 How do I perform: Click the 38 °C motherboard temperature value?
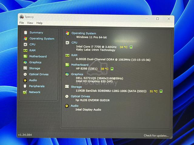click(105, 69)
